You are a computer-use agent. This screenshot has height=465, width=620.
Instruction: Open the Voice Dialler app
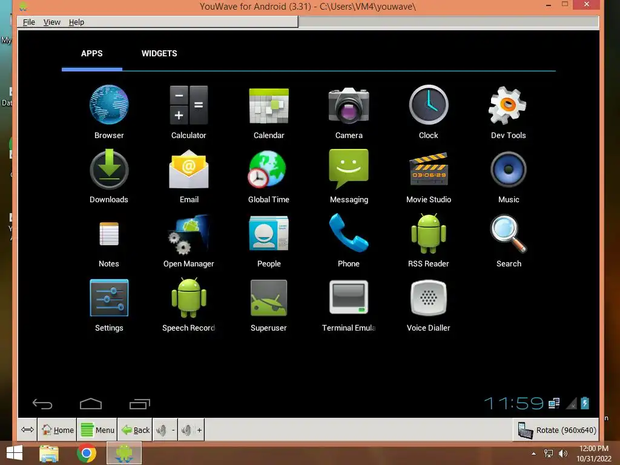point(429,305)
